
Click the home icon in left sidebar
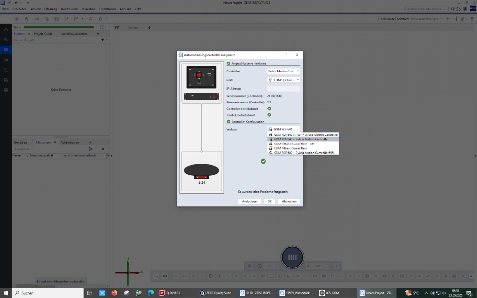pos(6,30)
